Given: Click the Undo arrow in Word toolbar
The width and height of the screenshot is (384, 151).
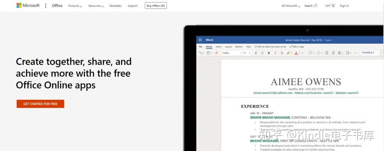Looking at the screenshot, I should pyautogui.click(x=201, y=53).
